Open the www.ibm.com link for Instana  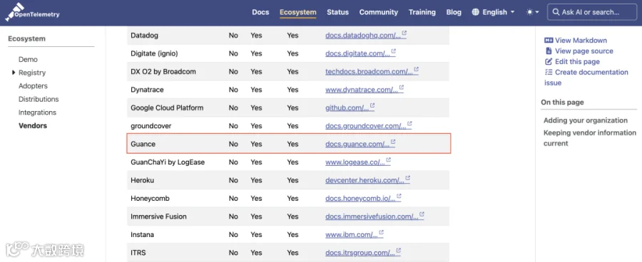352,235
